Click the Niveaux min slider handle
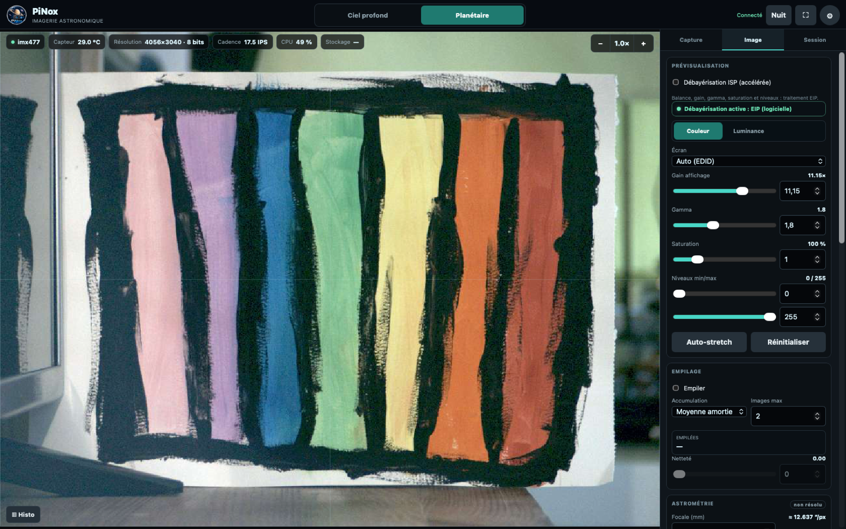 tap(679, 294)
